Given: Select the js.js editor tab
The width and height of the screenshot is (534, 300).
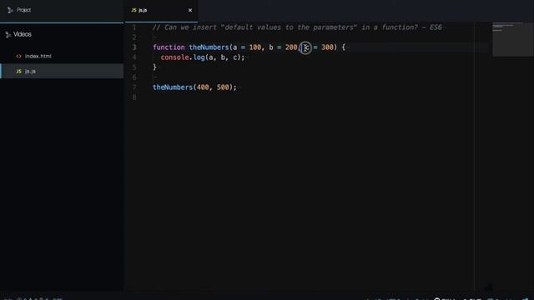Looking at the screenshot, I should [161, 10].
